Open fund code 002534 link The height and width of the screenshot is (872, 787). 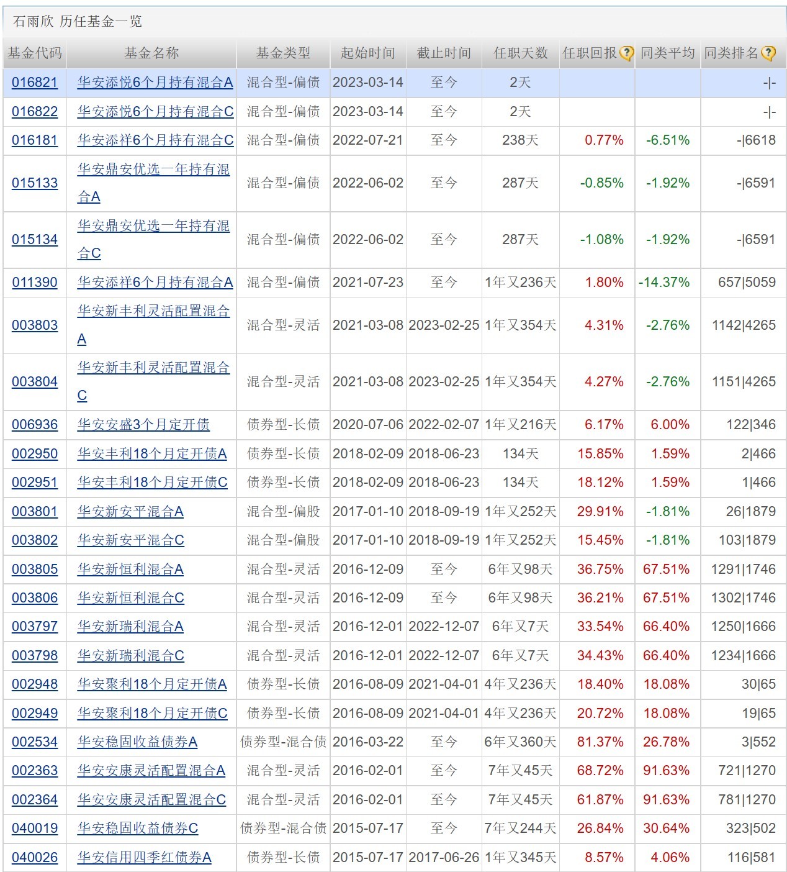(35, 742)
